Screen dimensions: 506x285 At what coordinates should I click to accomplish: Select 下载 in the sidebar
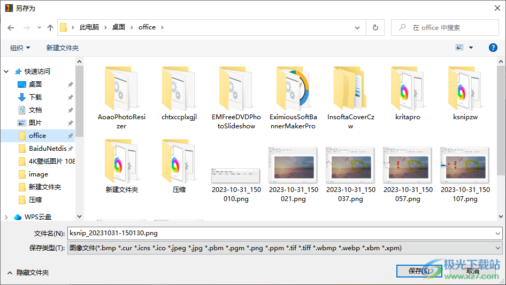tap(35, 97)
